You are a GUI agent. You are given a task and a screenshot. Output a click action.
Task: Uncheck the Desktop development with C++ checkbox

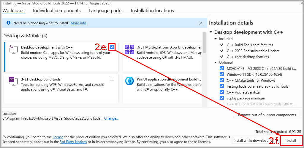click(x=112, y=47)
